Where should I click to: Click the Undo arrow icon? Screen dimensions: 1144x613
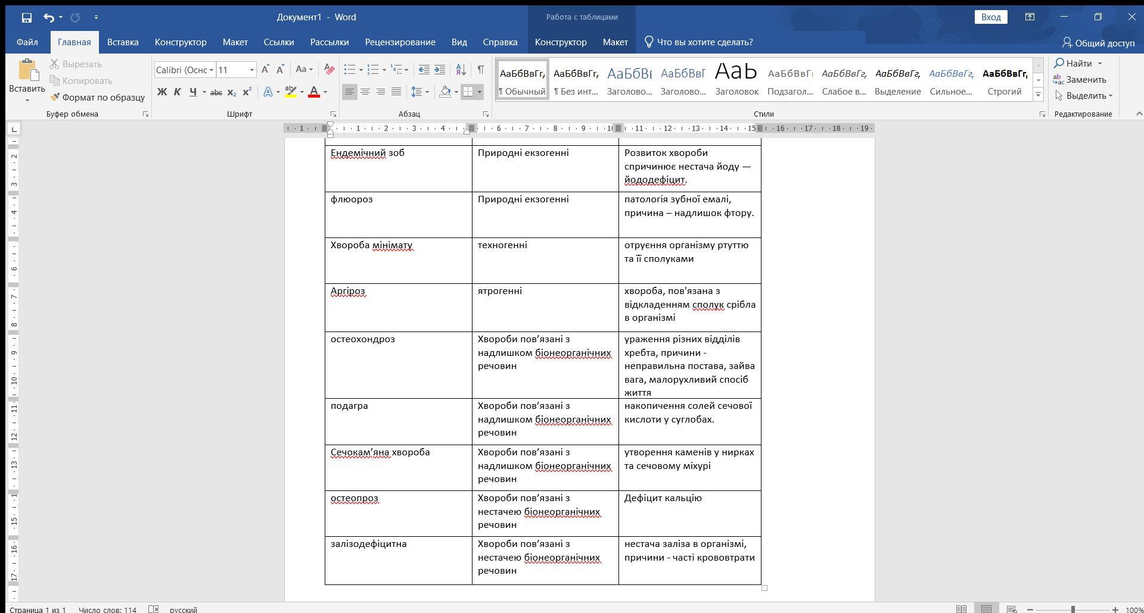[x=49, y=17]
